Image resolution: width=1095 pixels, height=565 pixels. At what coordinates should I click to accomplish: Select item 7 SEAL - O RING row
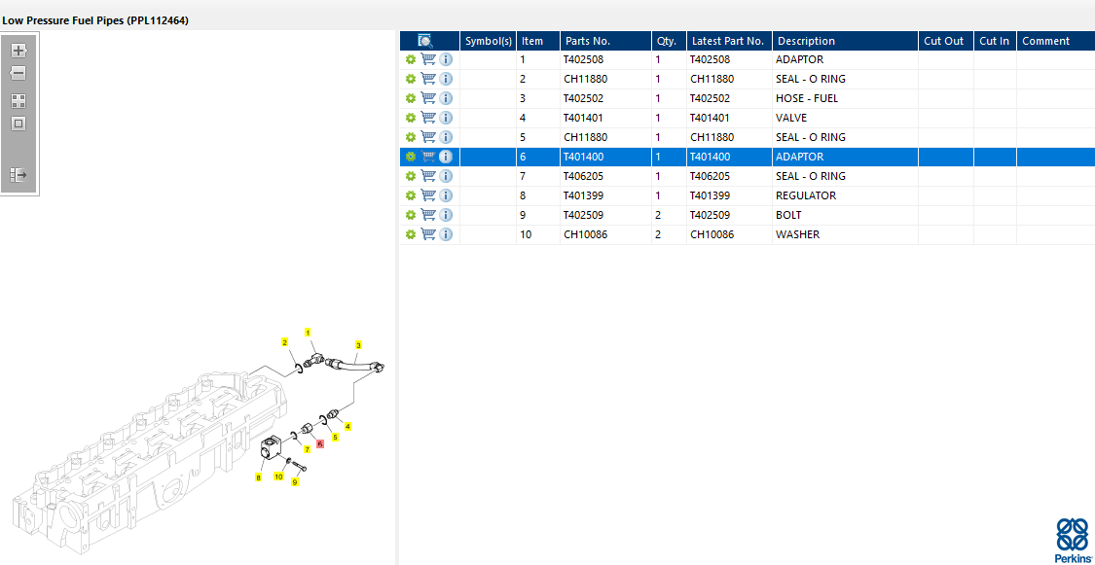tap(748, 176)
